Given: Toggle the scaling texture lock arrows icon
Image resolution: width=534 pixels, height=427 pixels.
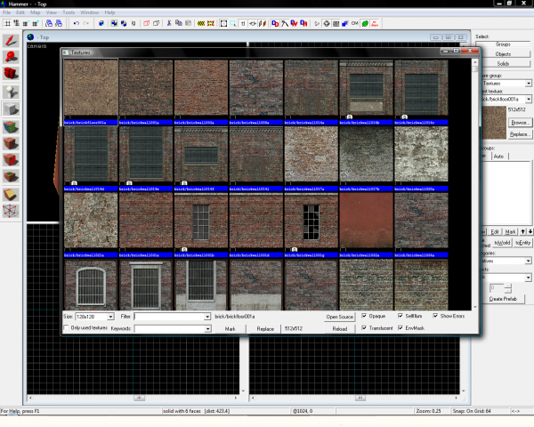Looking at the screenshot, I should coord(253,23).
